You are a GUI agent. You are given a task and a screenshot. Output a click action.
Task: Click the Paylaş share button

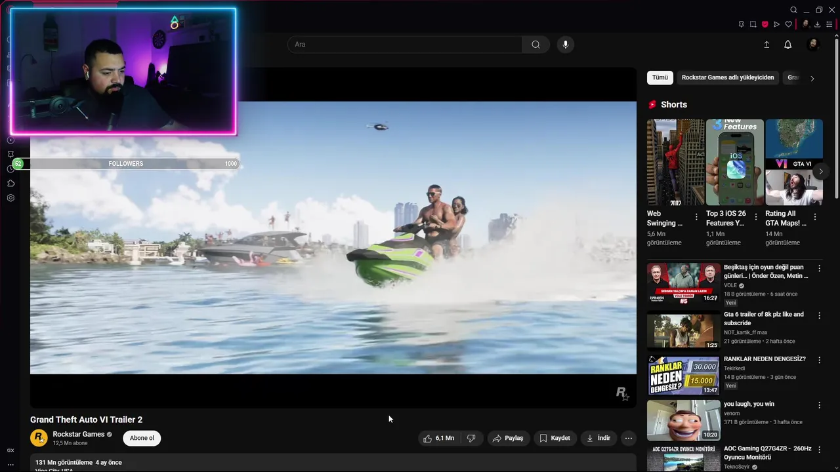point(508,438)
